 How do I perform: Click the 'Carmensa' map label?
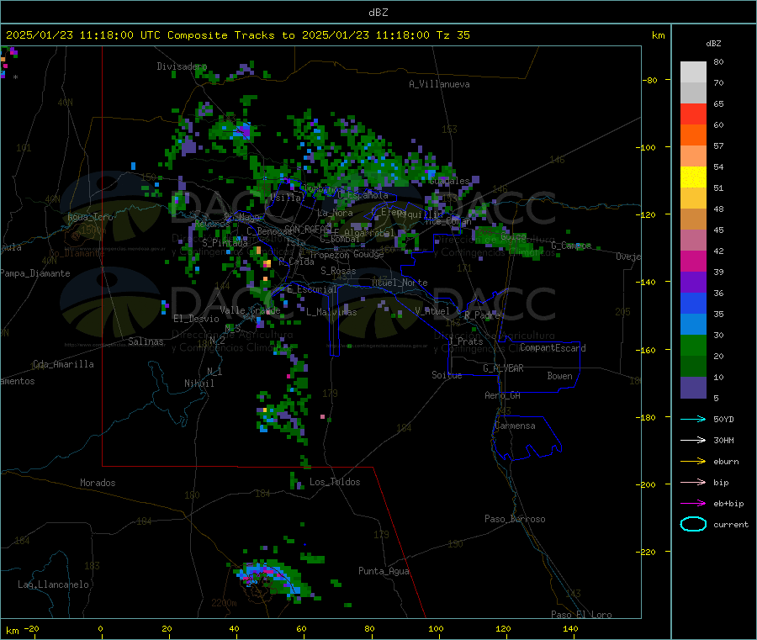click(x=515, y=426)
